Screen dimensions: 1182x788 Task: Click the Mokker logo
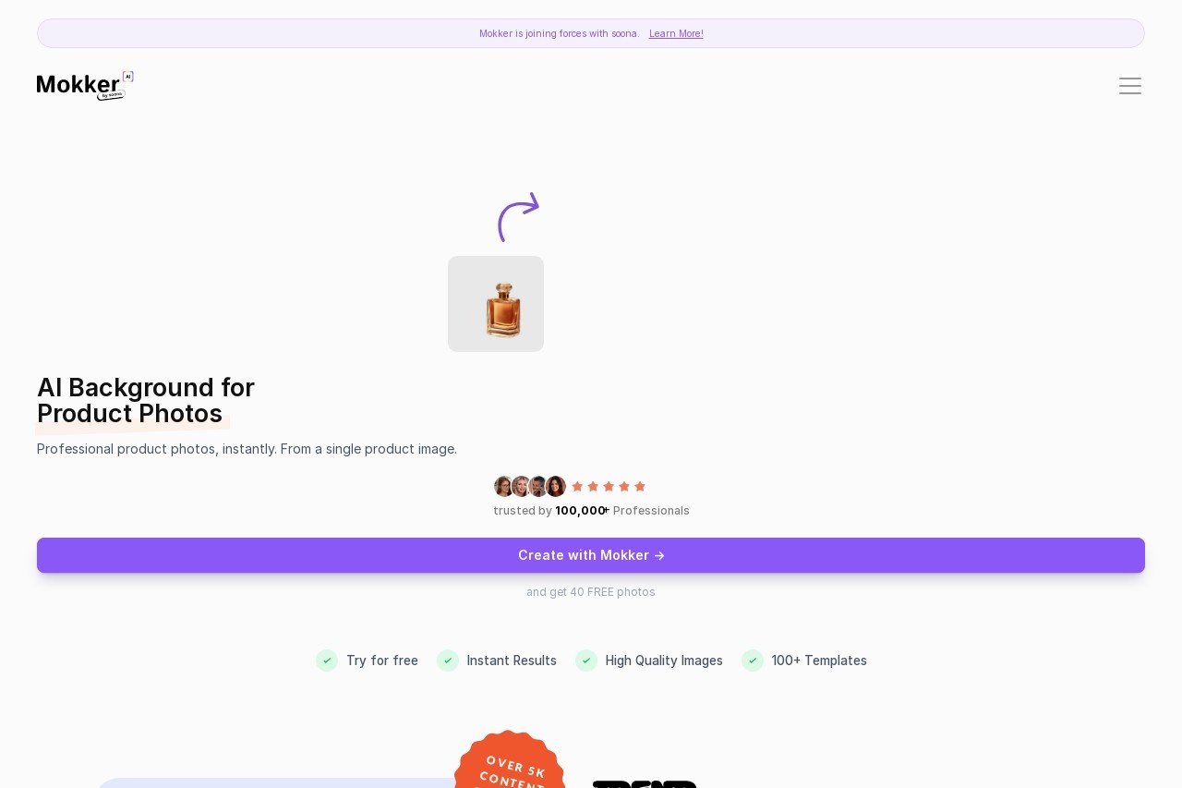click(85, 86)
